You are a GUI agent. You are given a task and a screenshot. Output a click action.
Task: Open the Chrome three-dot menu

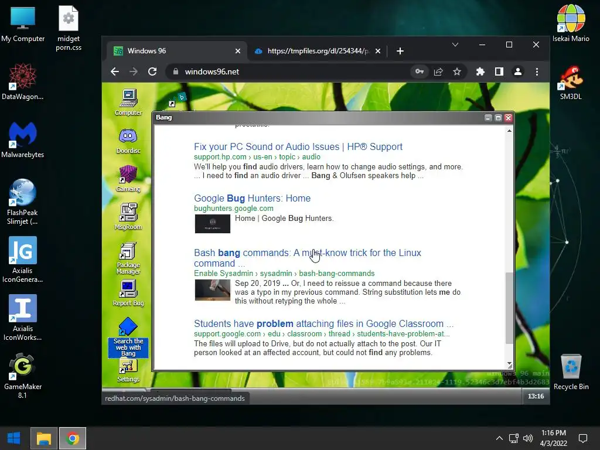coord(537,71)
